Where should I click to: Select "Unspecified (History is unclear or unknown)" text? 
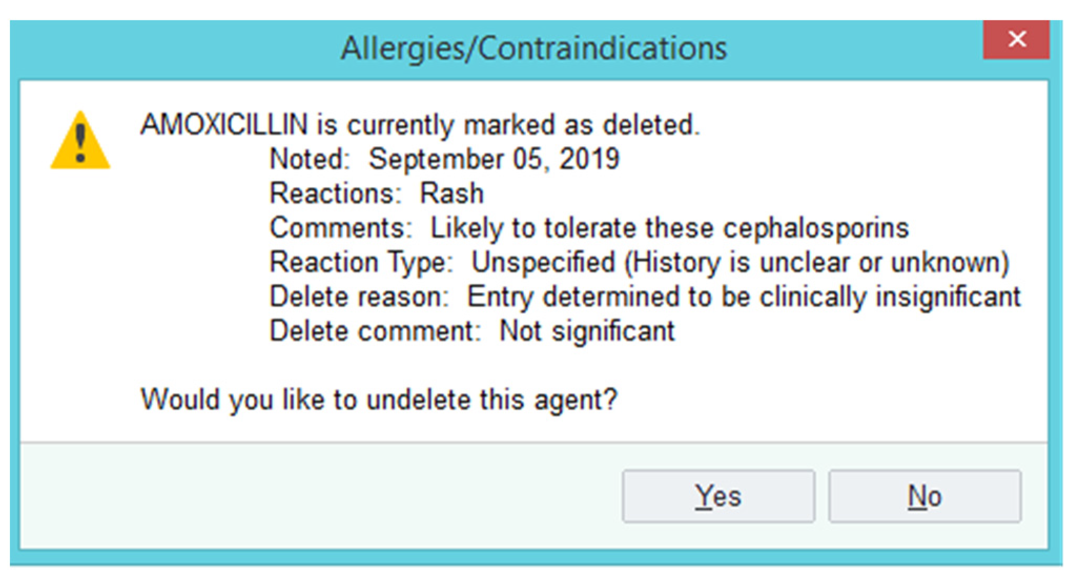pos(740,262)
